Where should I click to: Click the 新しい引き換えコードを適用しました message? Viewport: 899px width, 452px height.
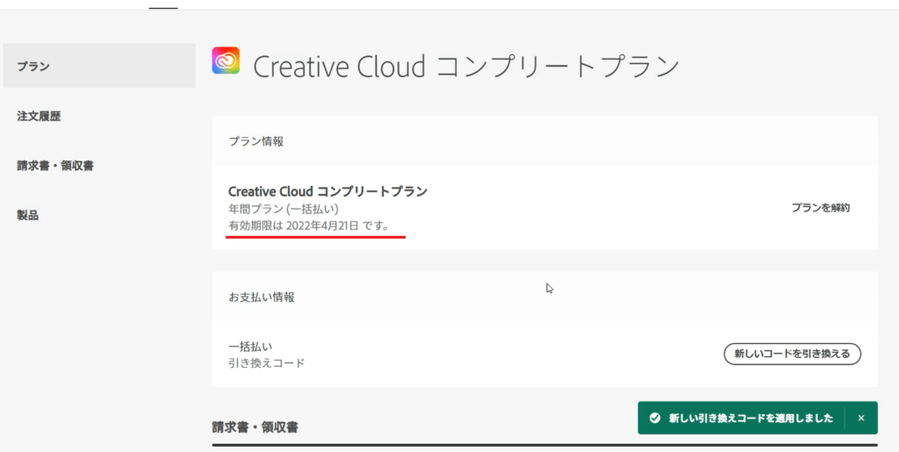click(x=752, y=418)
